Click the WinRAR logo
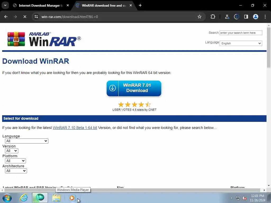Viewport: 271px width, 203px height. pyautogui.click(x=44, y=39)
